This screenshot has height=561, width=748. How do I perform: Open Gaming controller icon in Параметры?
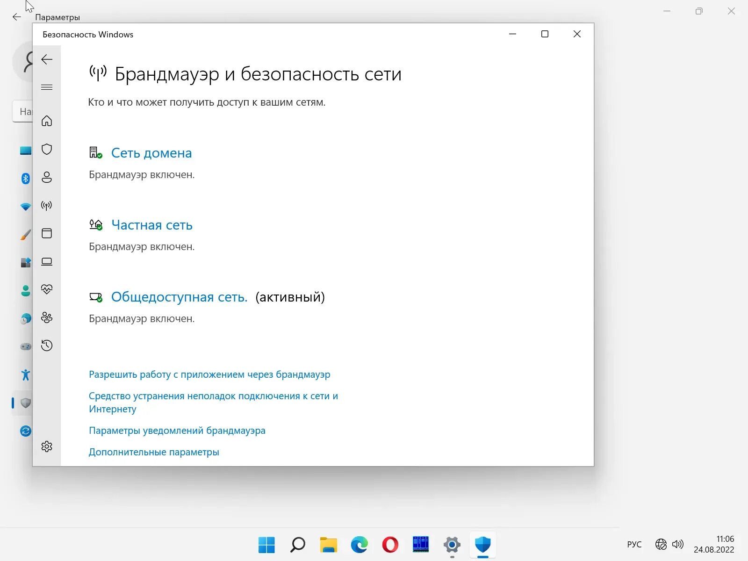(26, 346)
